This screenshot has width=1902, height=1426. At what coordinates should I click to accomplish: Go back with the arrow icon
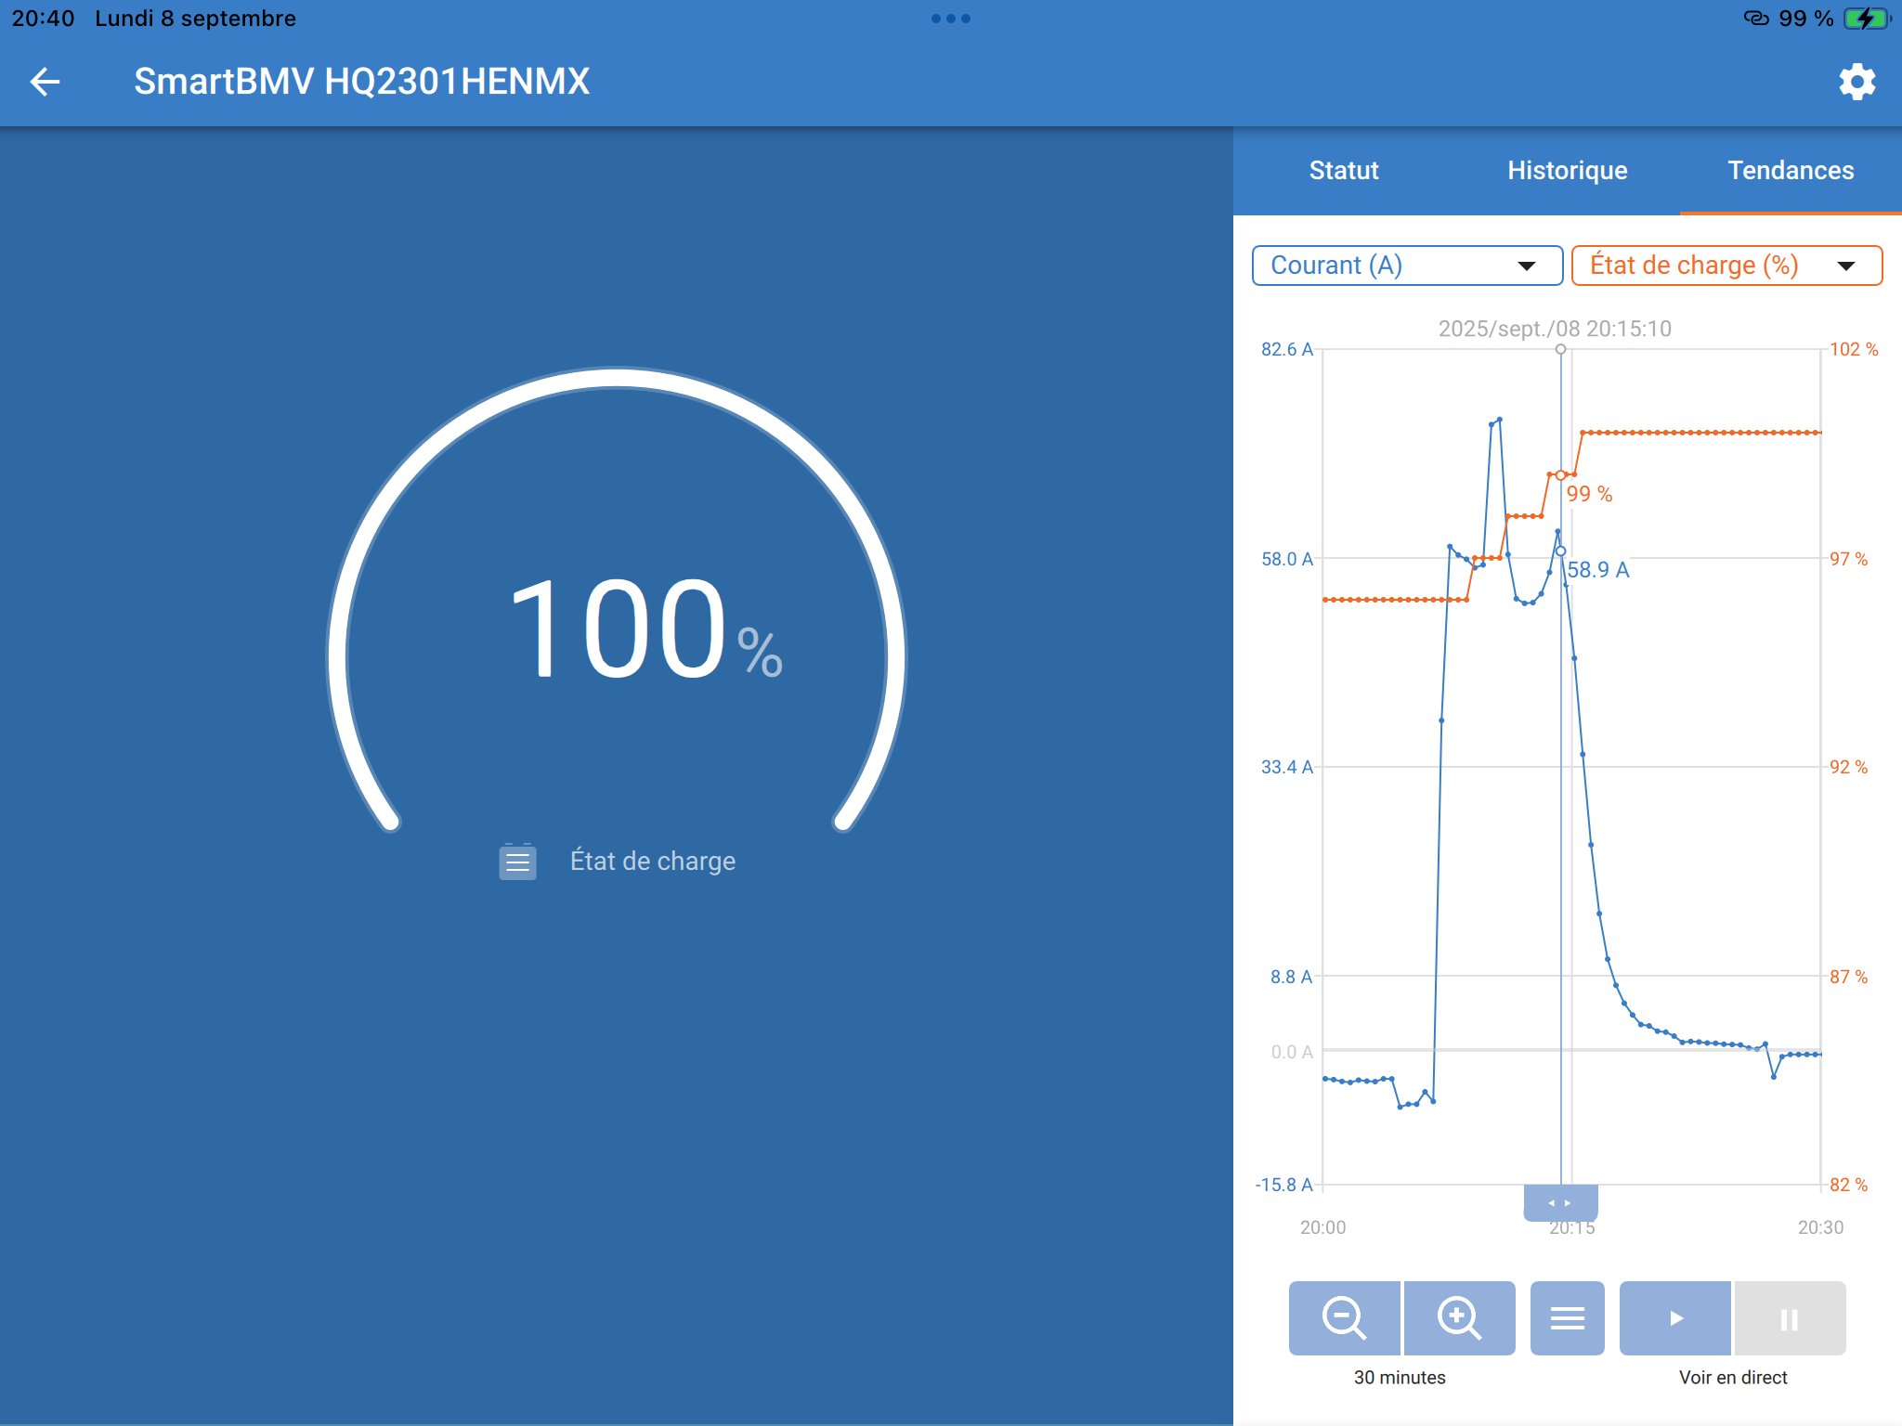(x=45, y=82)
